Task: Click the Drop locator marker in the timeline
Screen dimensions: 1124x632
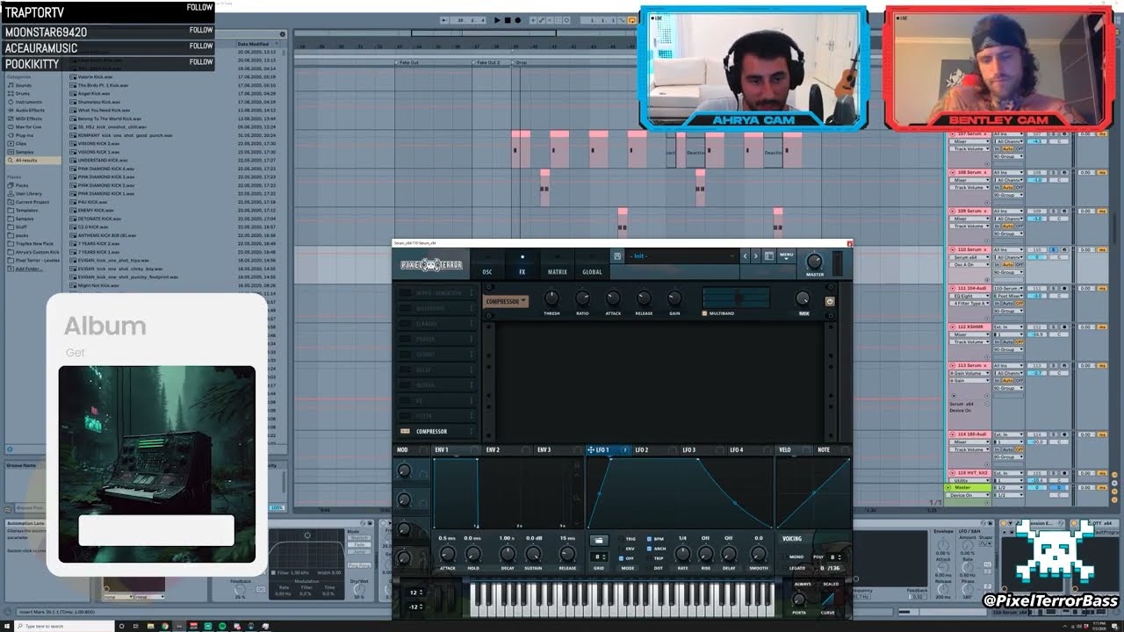Action: coord(521,62)
